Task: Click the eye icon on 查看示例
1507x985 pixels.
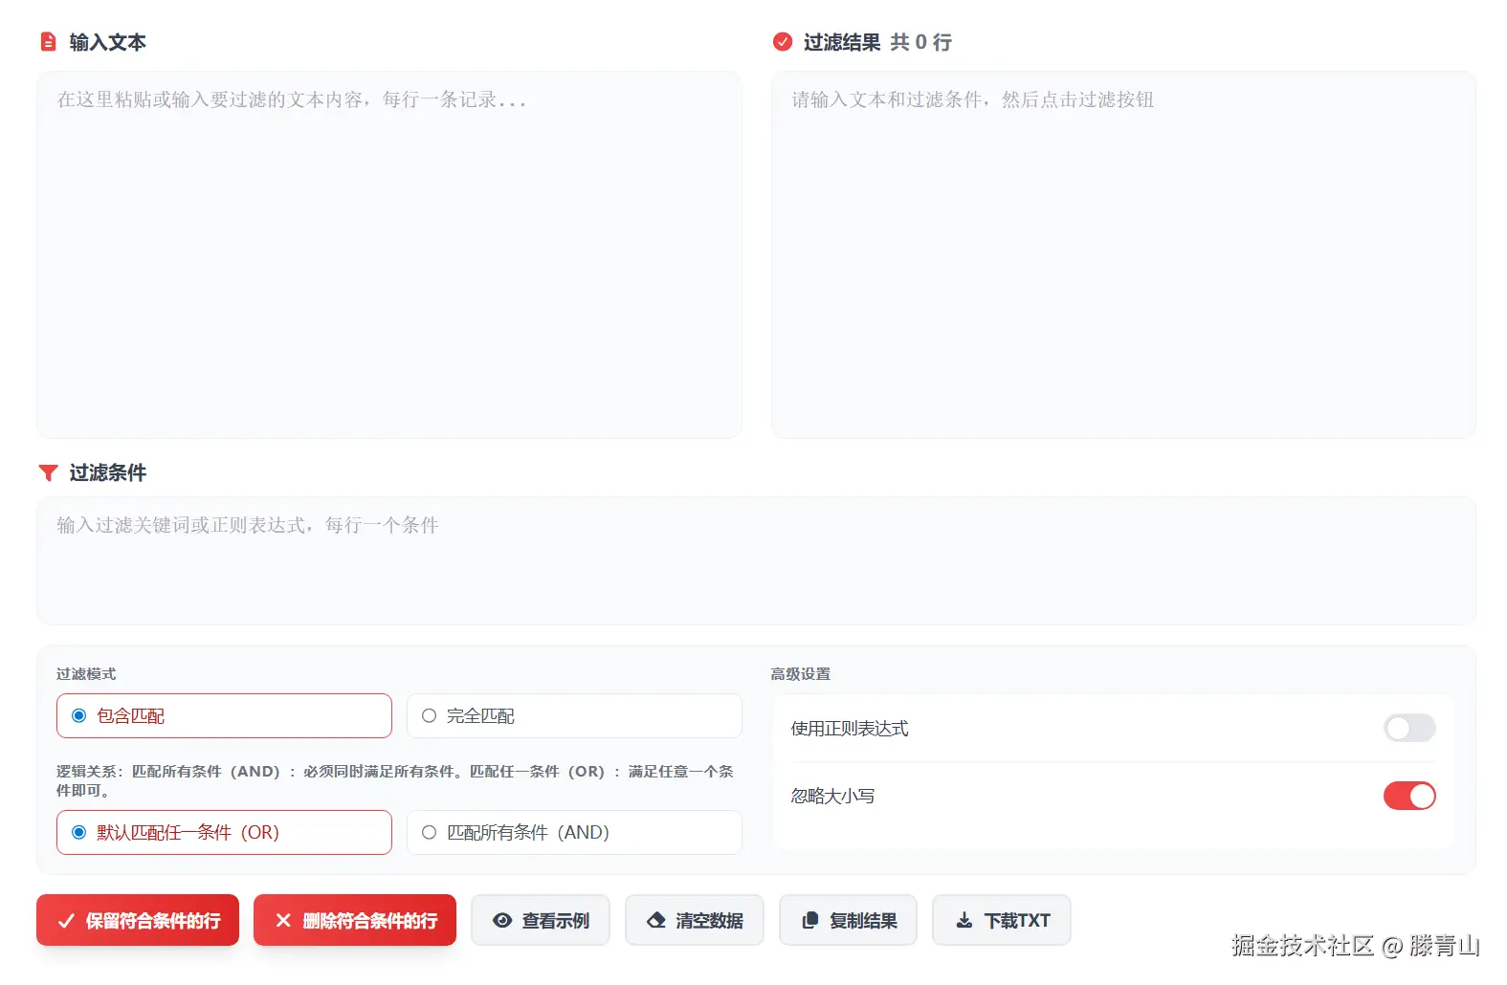Action: (502, 920)
